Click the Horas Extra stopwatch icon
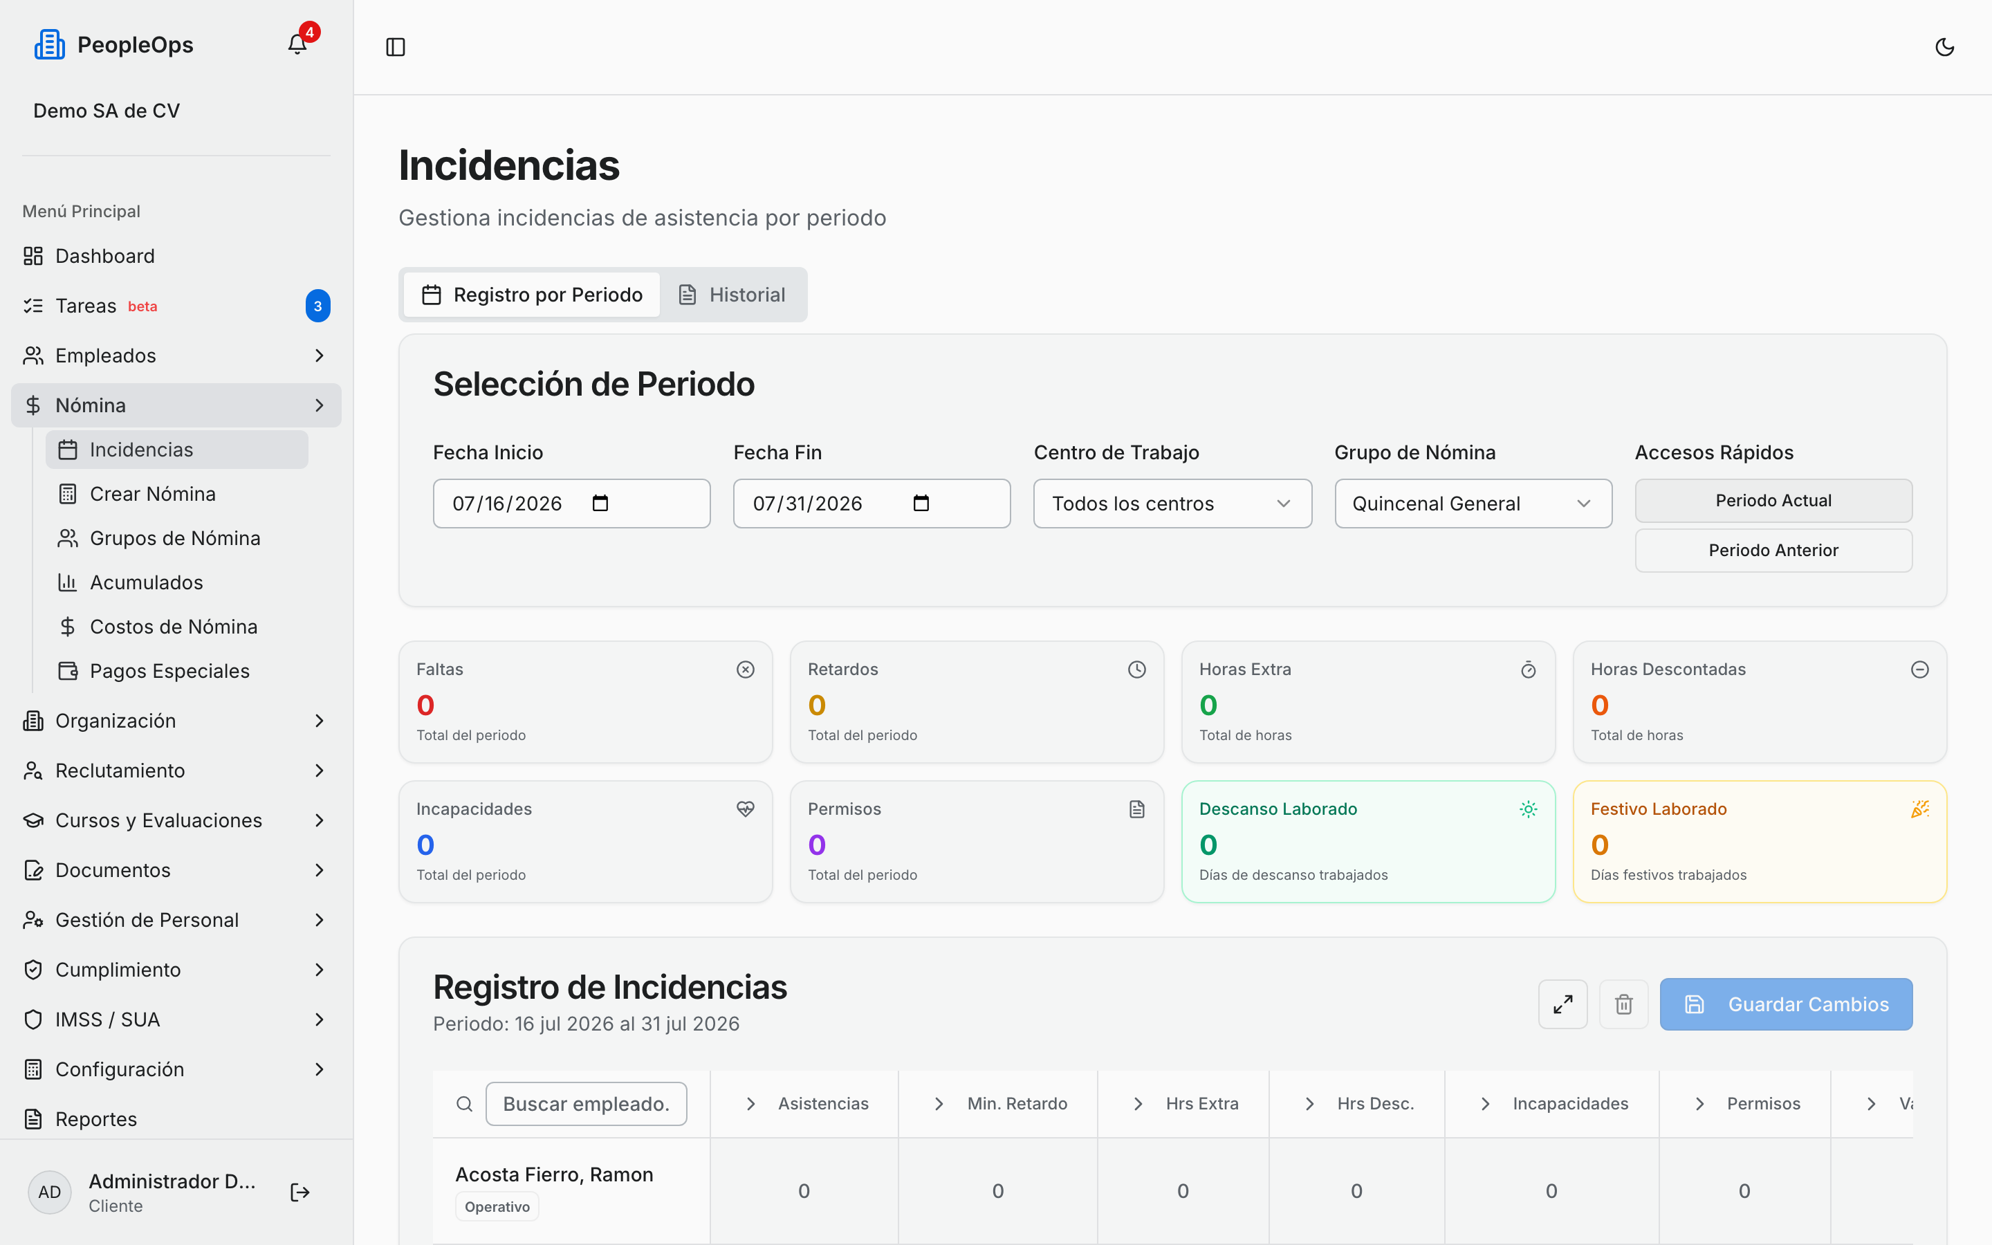The width and height of the screenshot is (1992, 1245). pos(1528,670)
